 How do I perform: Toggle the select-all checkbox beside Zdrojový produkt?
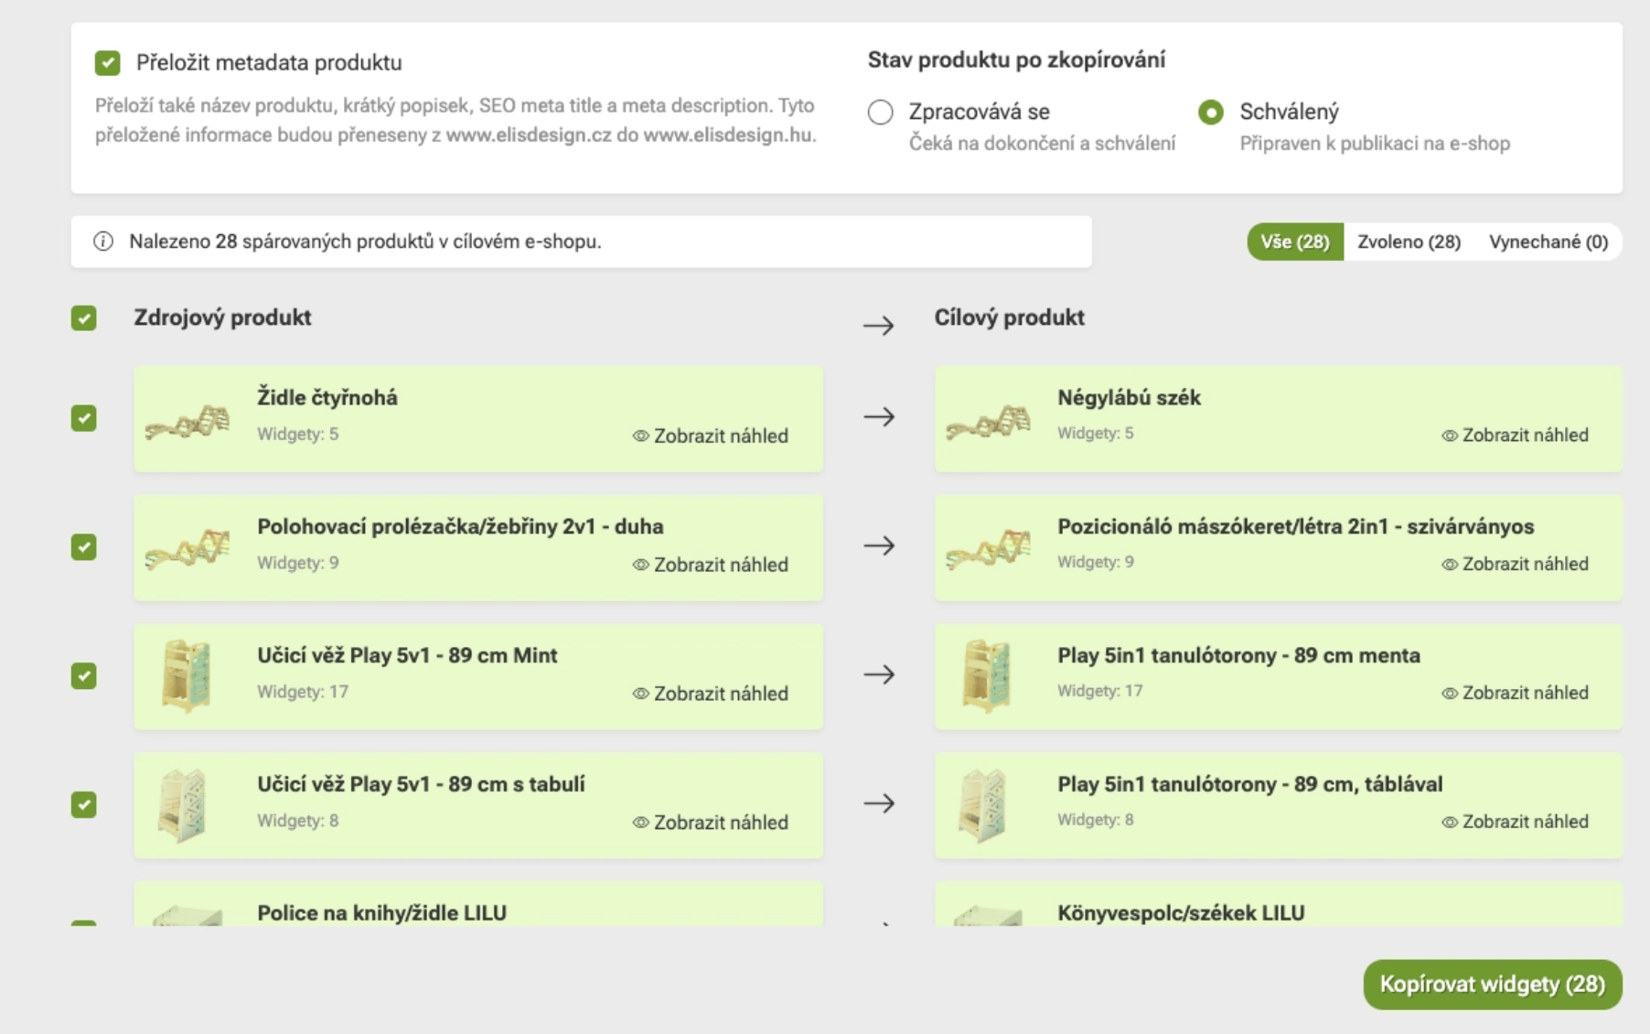[x=84, y=318]
